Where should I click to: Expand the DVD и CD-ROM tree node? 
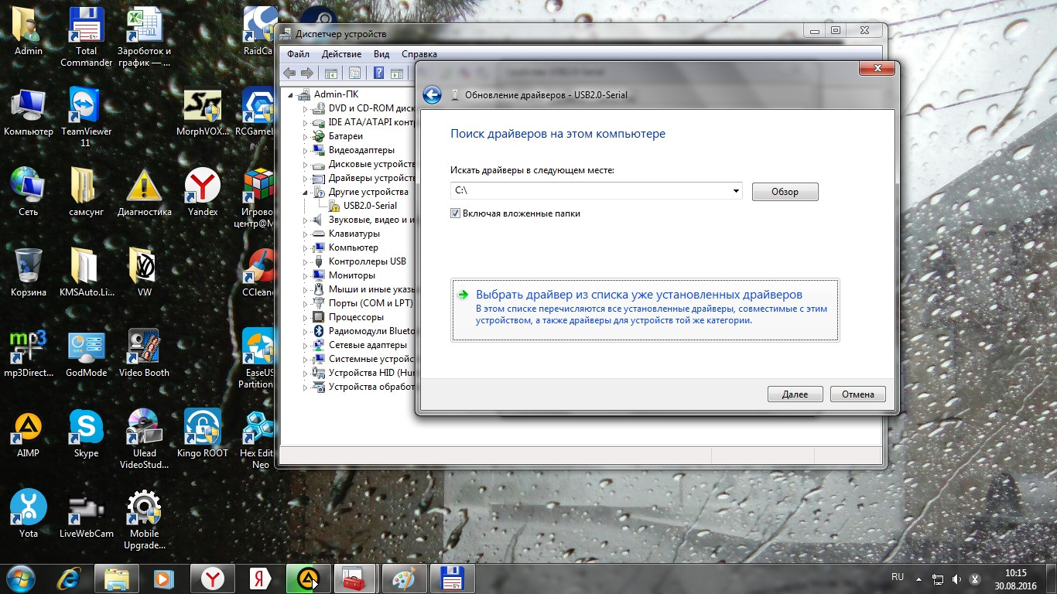[306, 108]
